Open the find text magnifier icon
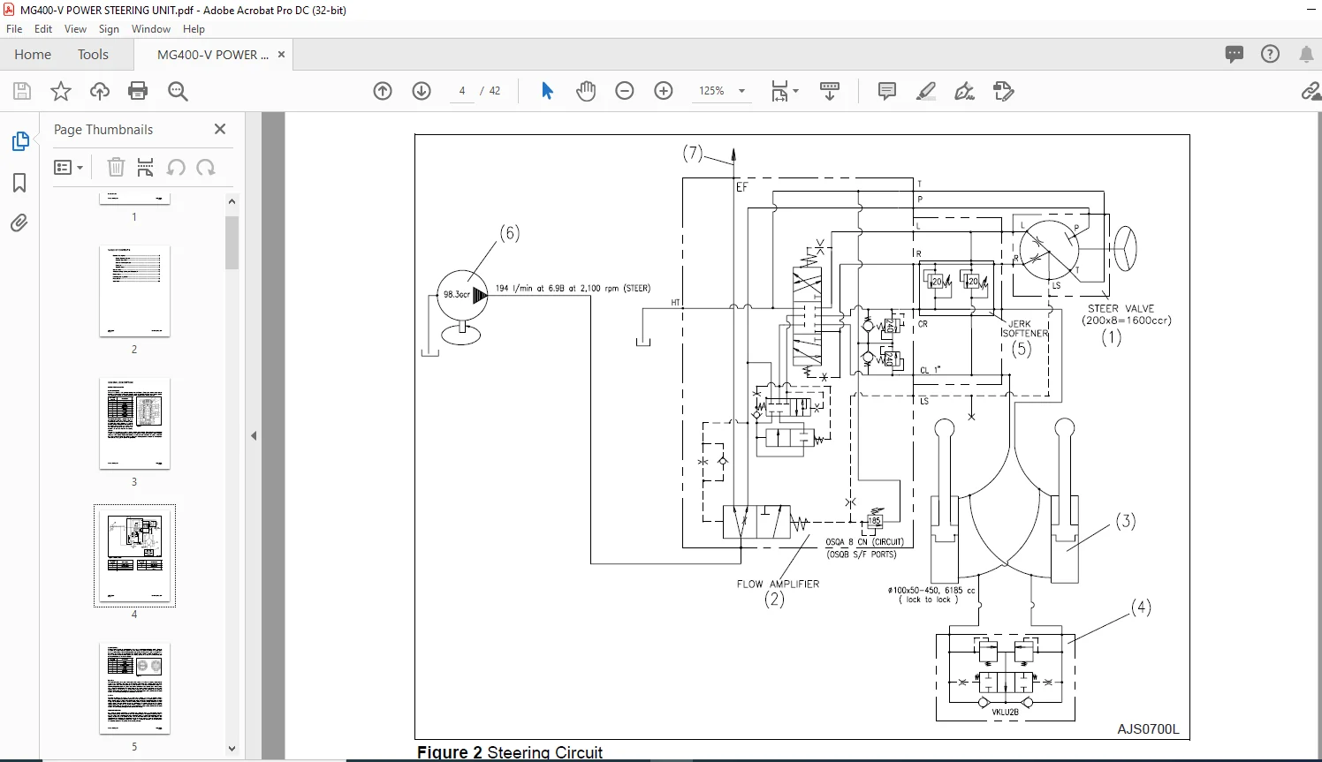 point(178,91)
